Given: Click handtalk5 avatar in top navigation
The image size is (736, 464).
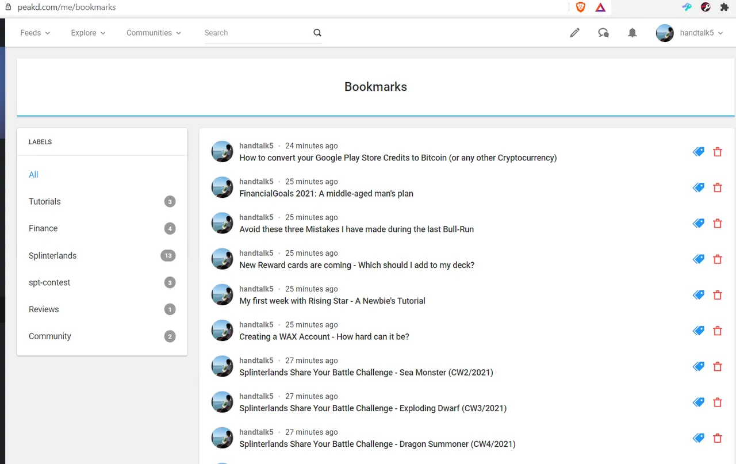Looking at the screenshot, I should (x=665, y=33).
